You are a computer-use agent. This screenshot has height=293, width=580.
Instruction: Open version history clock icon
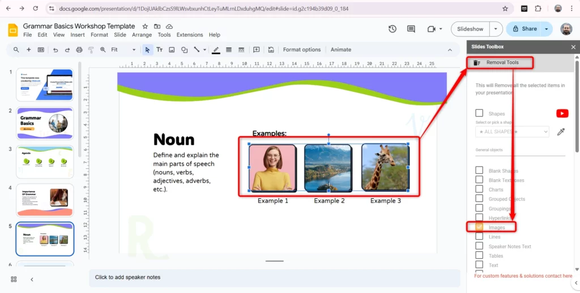coord(393,29)
